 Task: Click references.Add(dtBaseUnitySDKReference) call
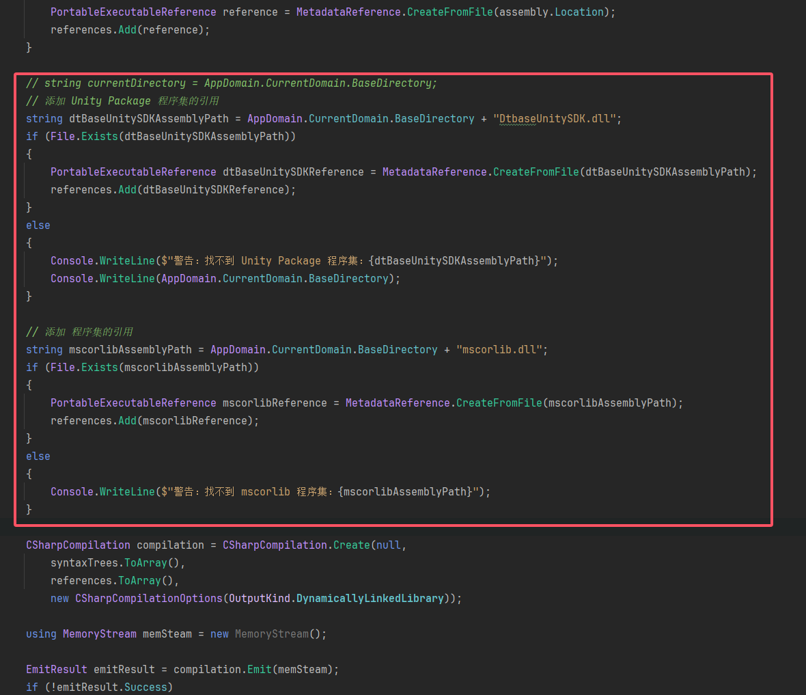point(172,190)
